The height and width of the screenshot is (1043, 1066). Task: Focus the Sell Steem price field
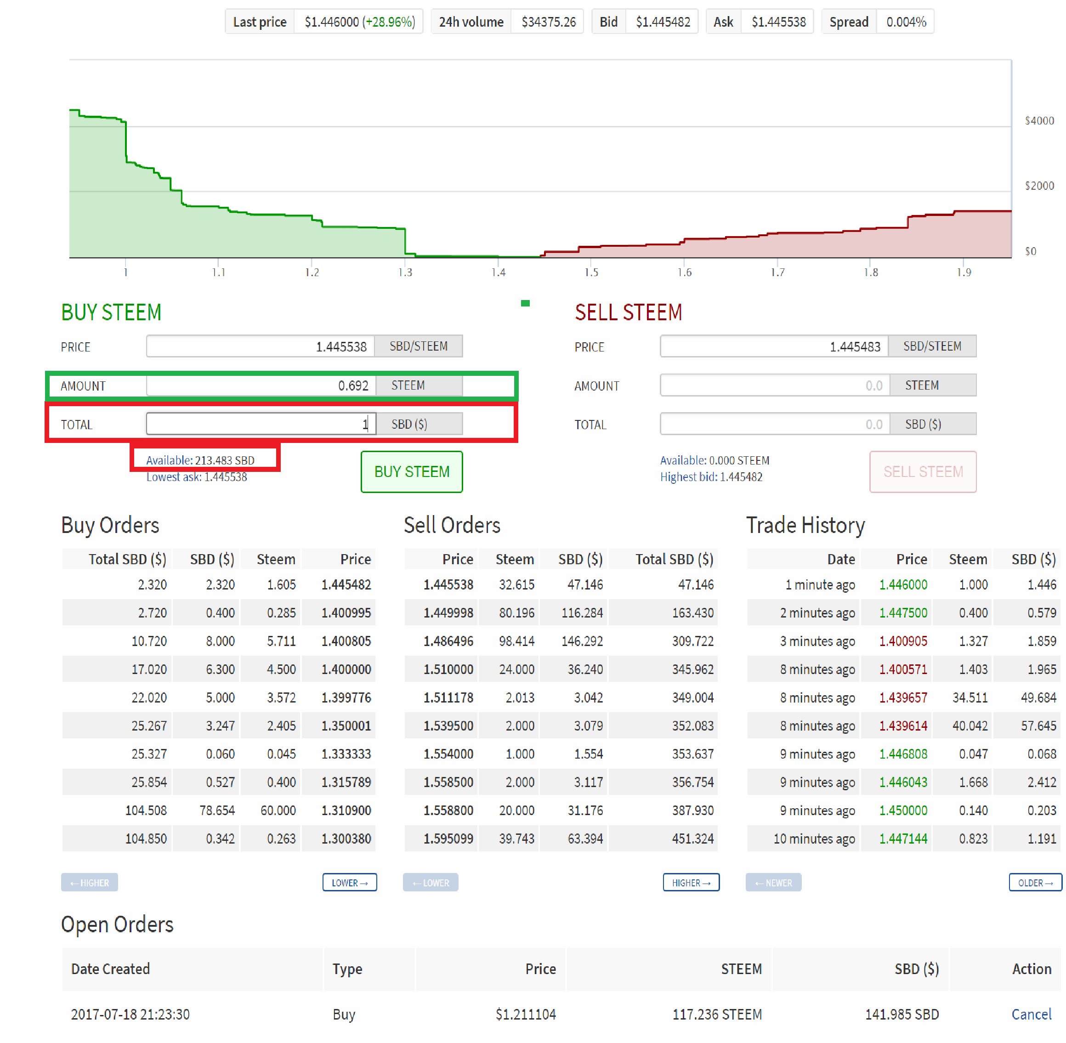coord(774,346)
